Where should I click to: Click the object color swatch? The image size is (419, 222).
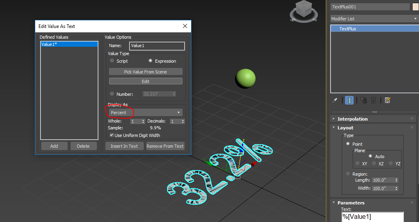pos(415,7)
